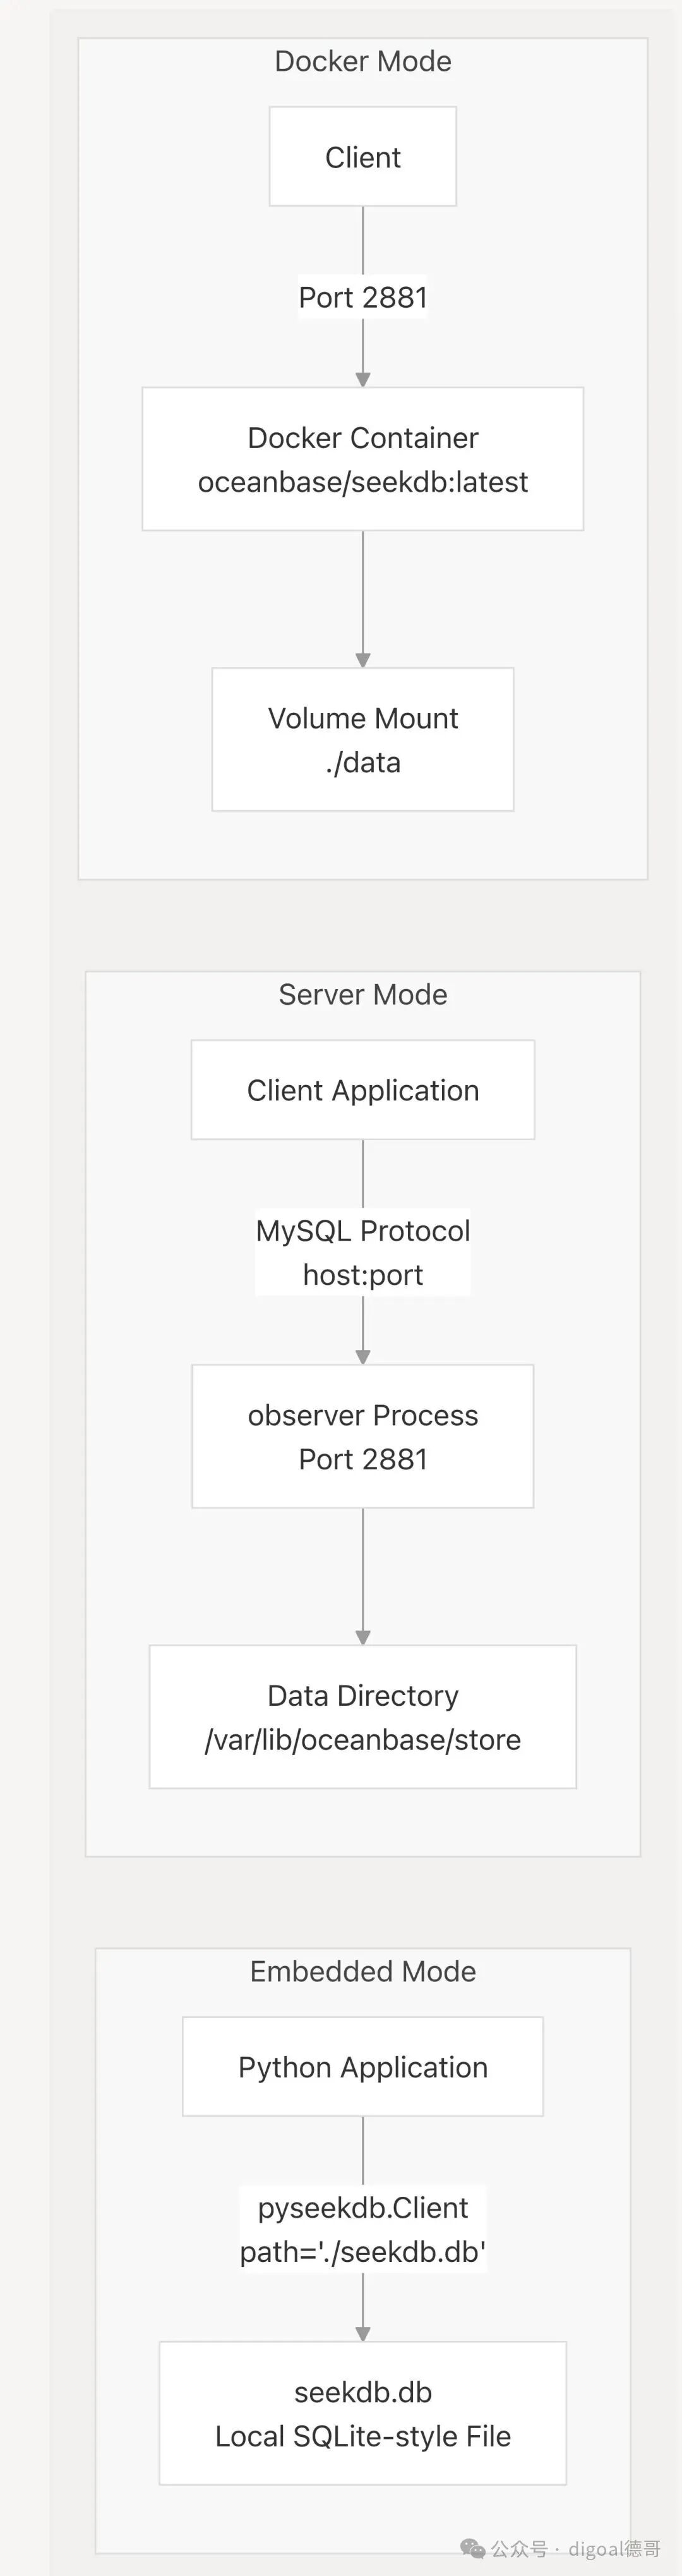Click the "Docker Mode" group title
The width and height of the screenshot is (682, 2576).
click(362, 62)
